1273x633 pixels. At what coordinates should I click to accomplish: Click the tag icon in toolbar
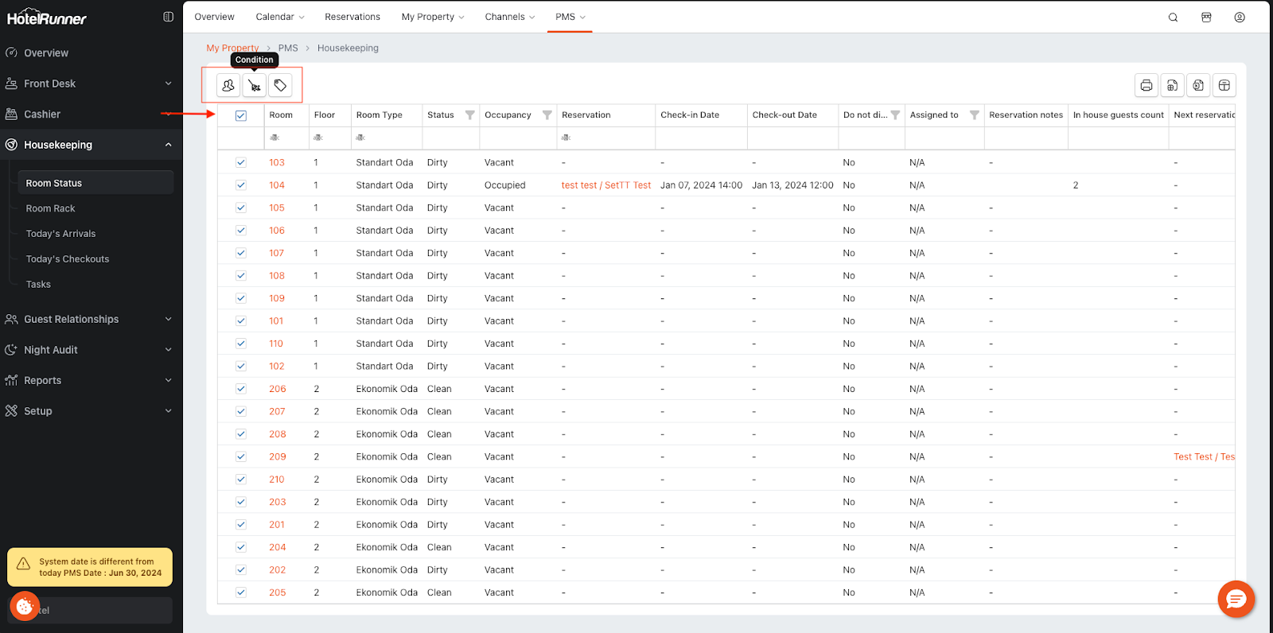click(280, 85)
